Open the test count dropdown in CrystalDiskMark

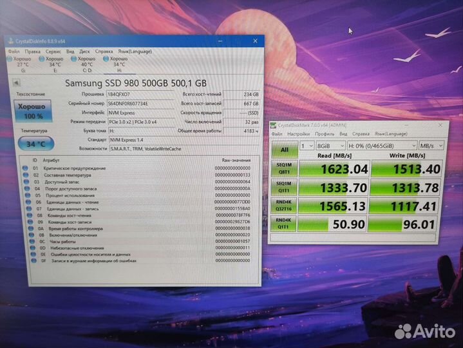point(307,146)
